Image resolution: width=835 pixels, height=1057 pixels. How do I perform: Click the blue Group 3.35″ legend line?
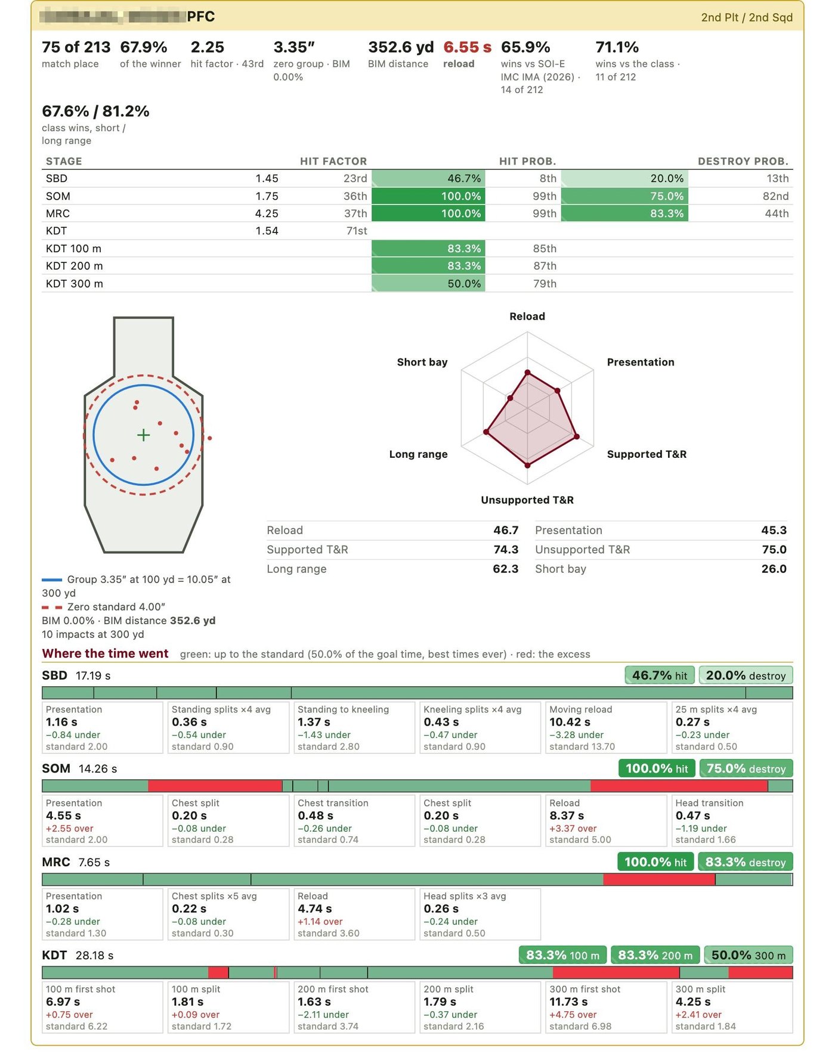pos(52,579)
